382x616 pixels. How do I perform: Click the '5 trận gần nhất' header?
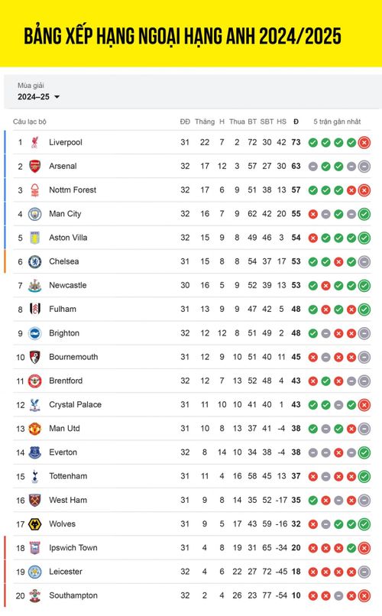click(337, 122)
